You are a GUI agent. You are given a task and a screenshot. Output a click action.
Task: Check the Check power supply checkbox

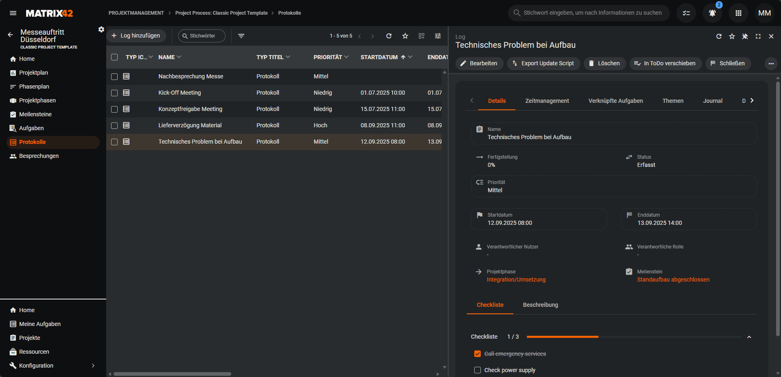point(478,370)
